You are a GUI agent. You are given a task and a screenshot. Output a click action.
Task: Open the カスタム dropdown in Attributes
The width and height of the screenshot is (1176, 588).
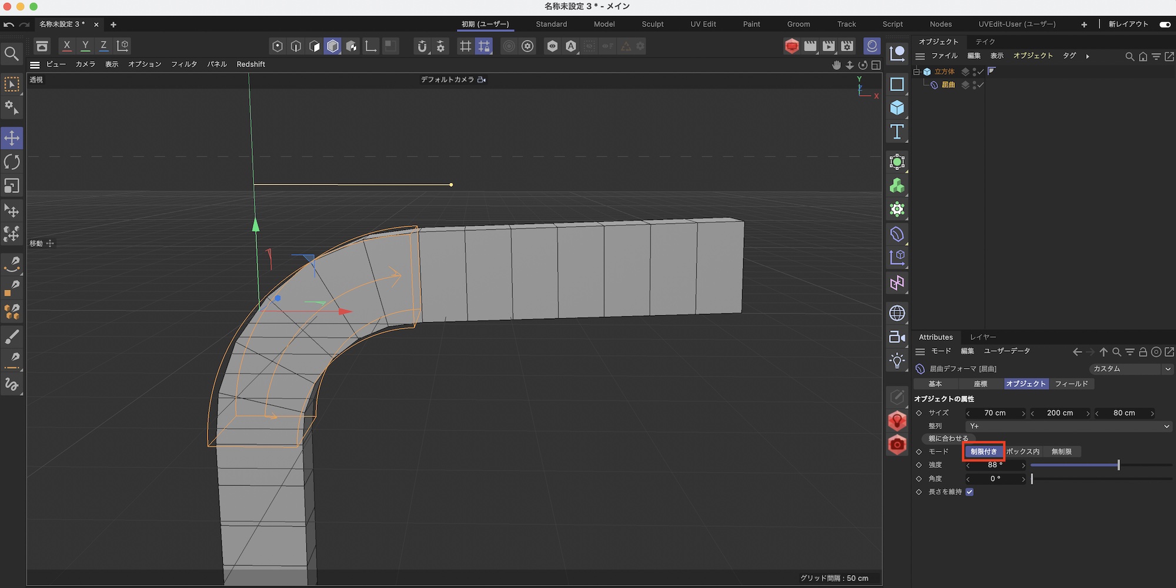[1131, 369]
